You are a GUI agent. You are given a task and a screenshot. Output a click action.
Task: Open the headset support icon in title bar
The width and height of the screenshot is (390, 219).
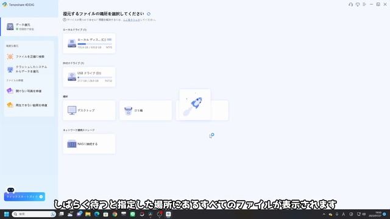(x=350, y=4)
